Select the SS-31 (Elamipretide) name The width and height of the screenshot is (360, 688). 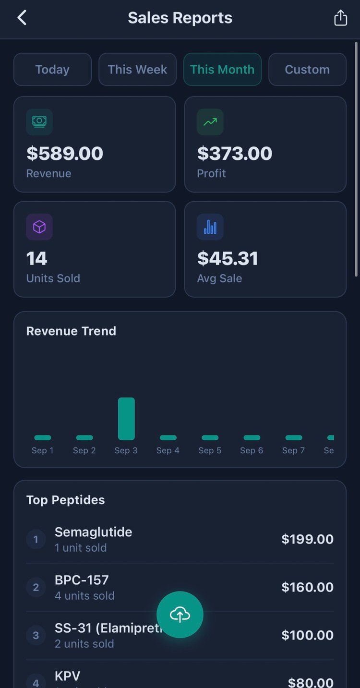pos(109,628)
